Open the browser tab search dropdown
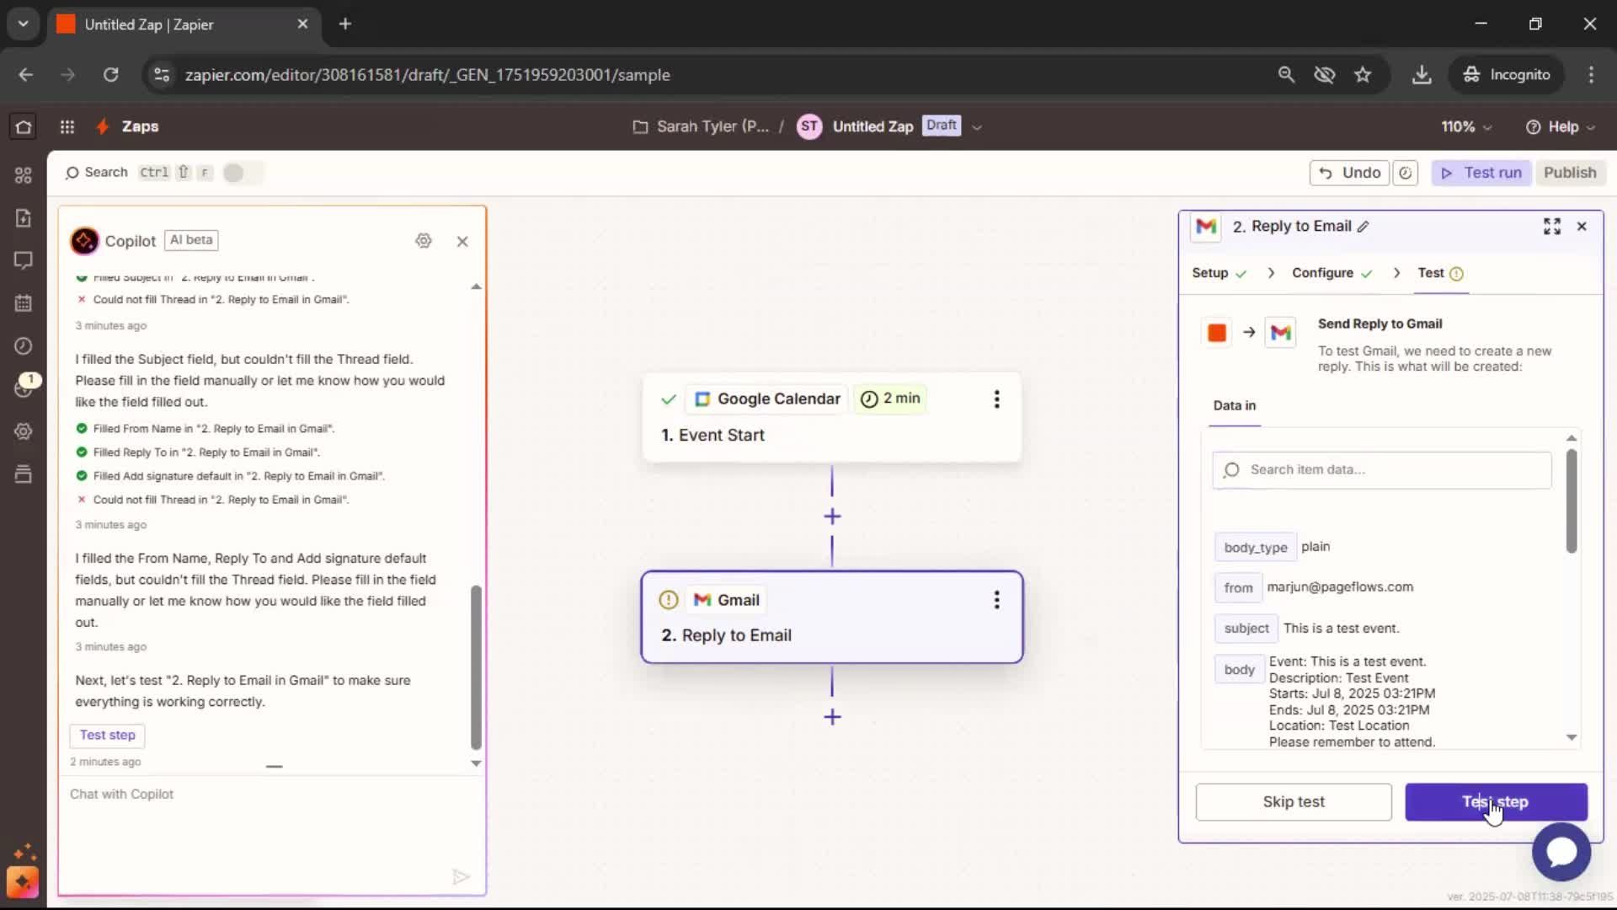The height and width of the screenshot is (910, 1617). (x=24, y=24)
